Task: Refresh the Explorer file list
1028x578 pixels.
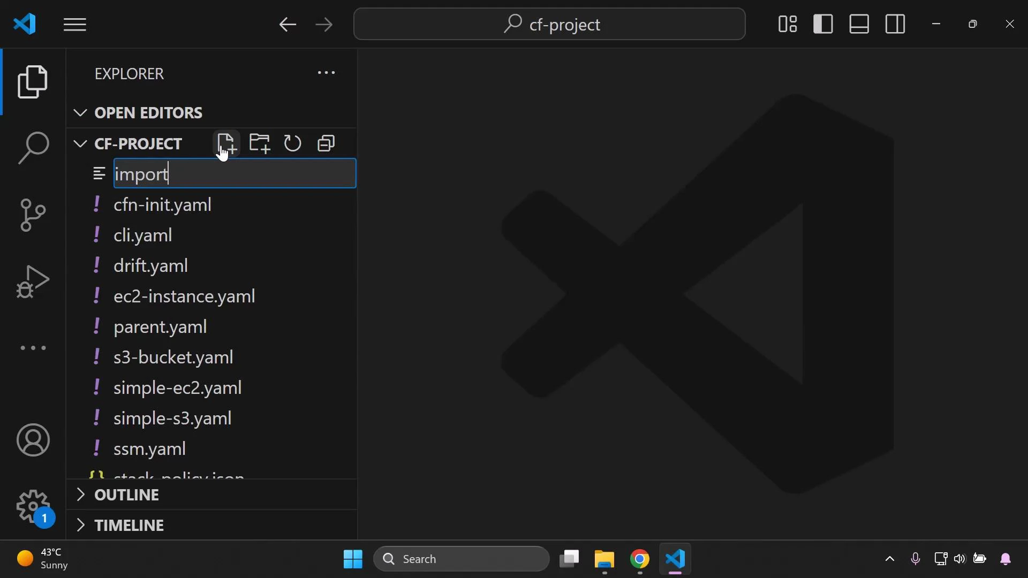Action: click(293, 143)
